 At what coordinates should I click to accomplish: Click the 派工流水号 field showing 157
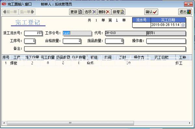(33, 33)
